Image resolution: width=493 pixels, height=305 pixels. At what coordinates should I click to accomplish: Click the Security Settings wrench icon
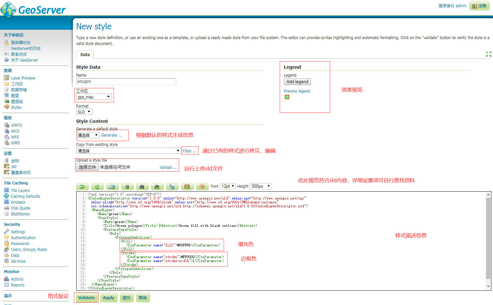click(7, 232)
